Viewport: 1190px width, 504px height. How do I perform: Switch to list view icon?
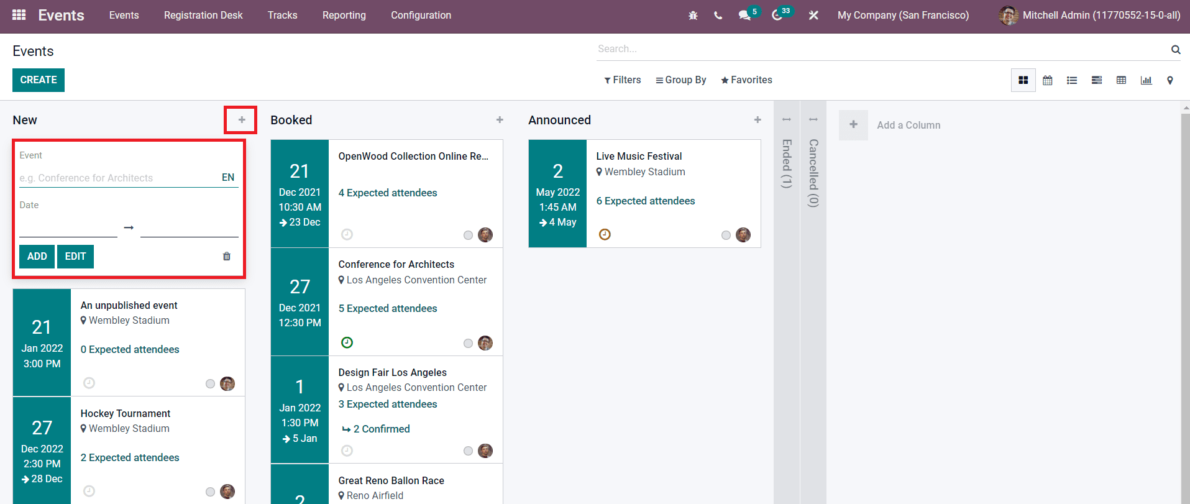pos(1072,80)
